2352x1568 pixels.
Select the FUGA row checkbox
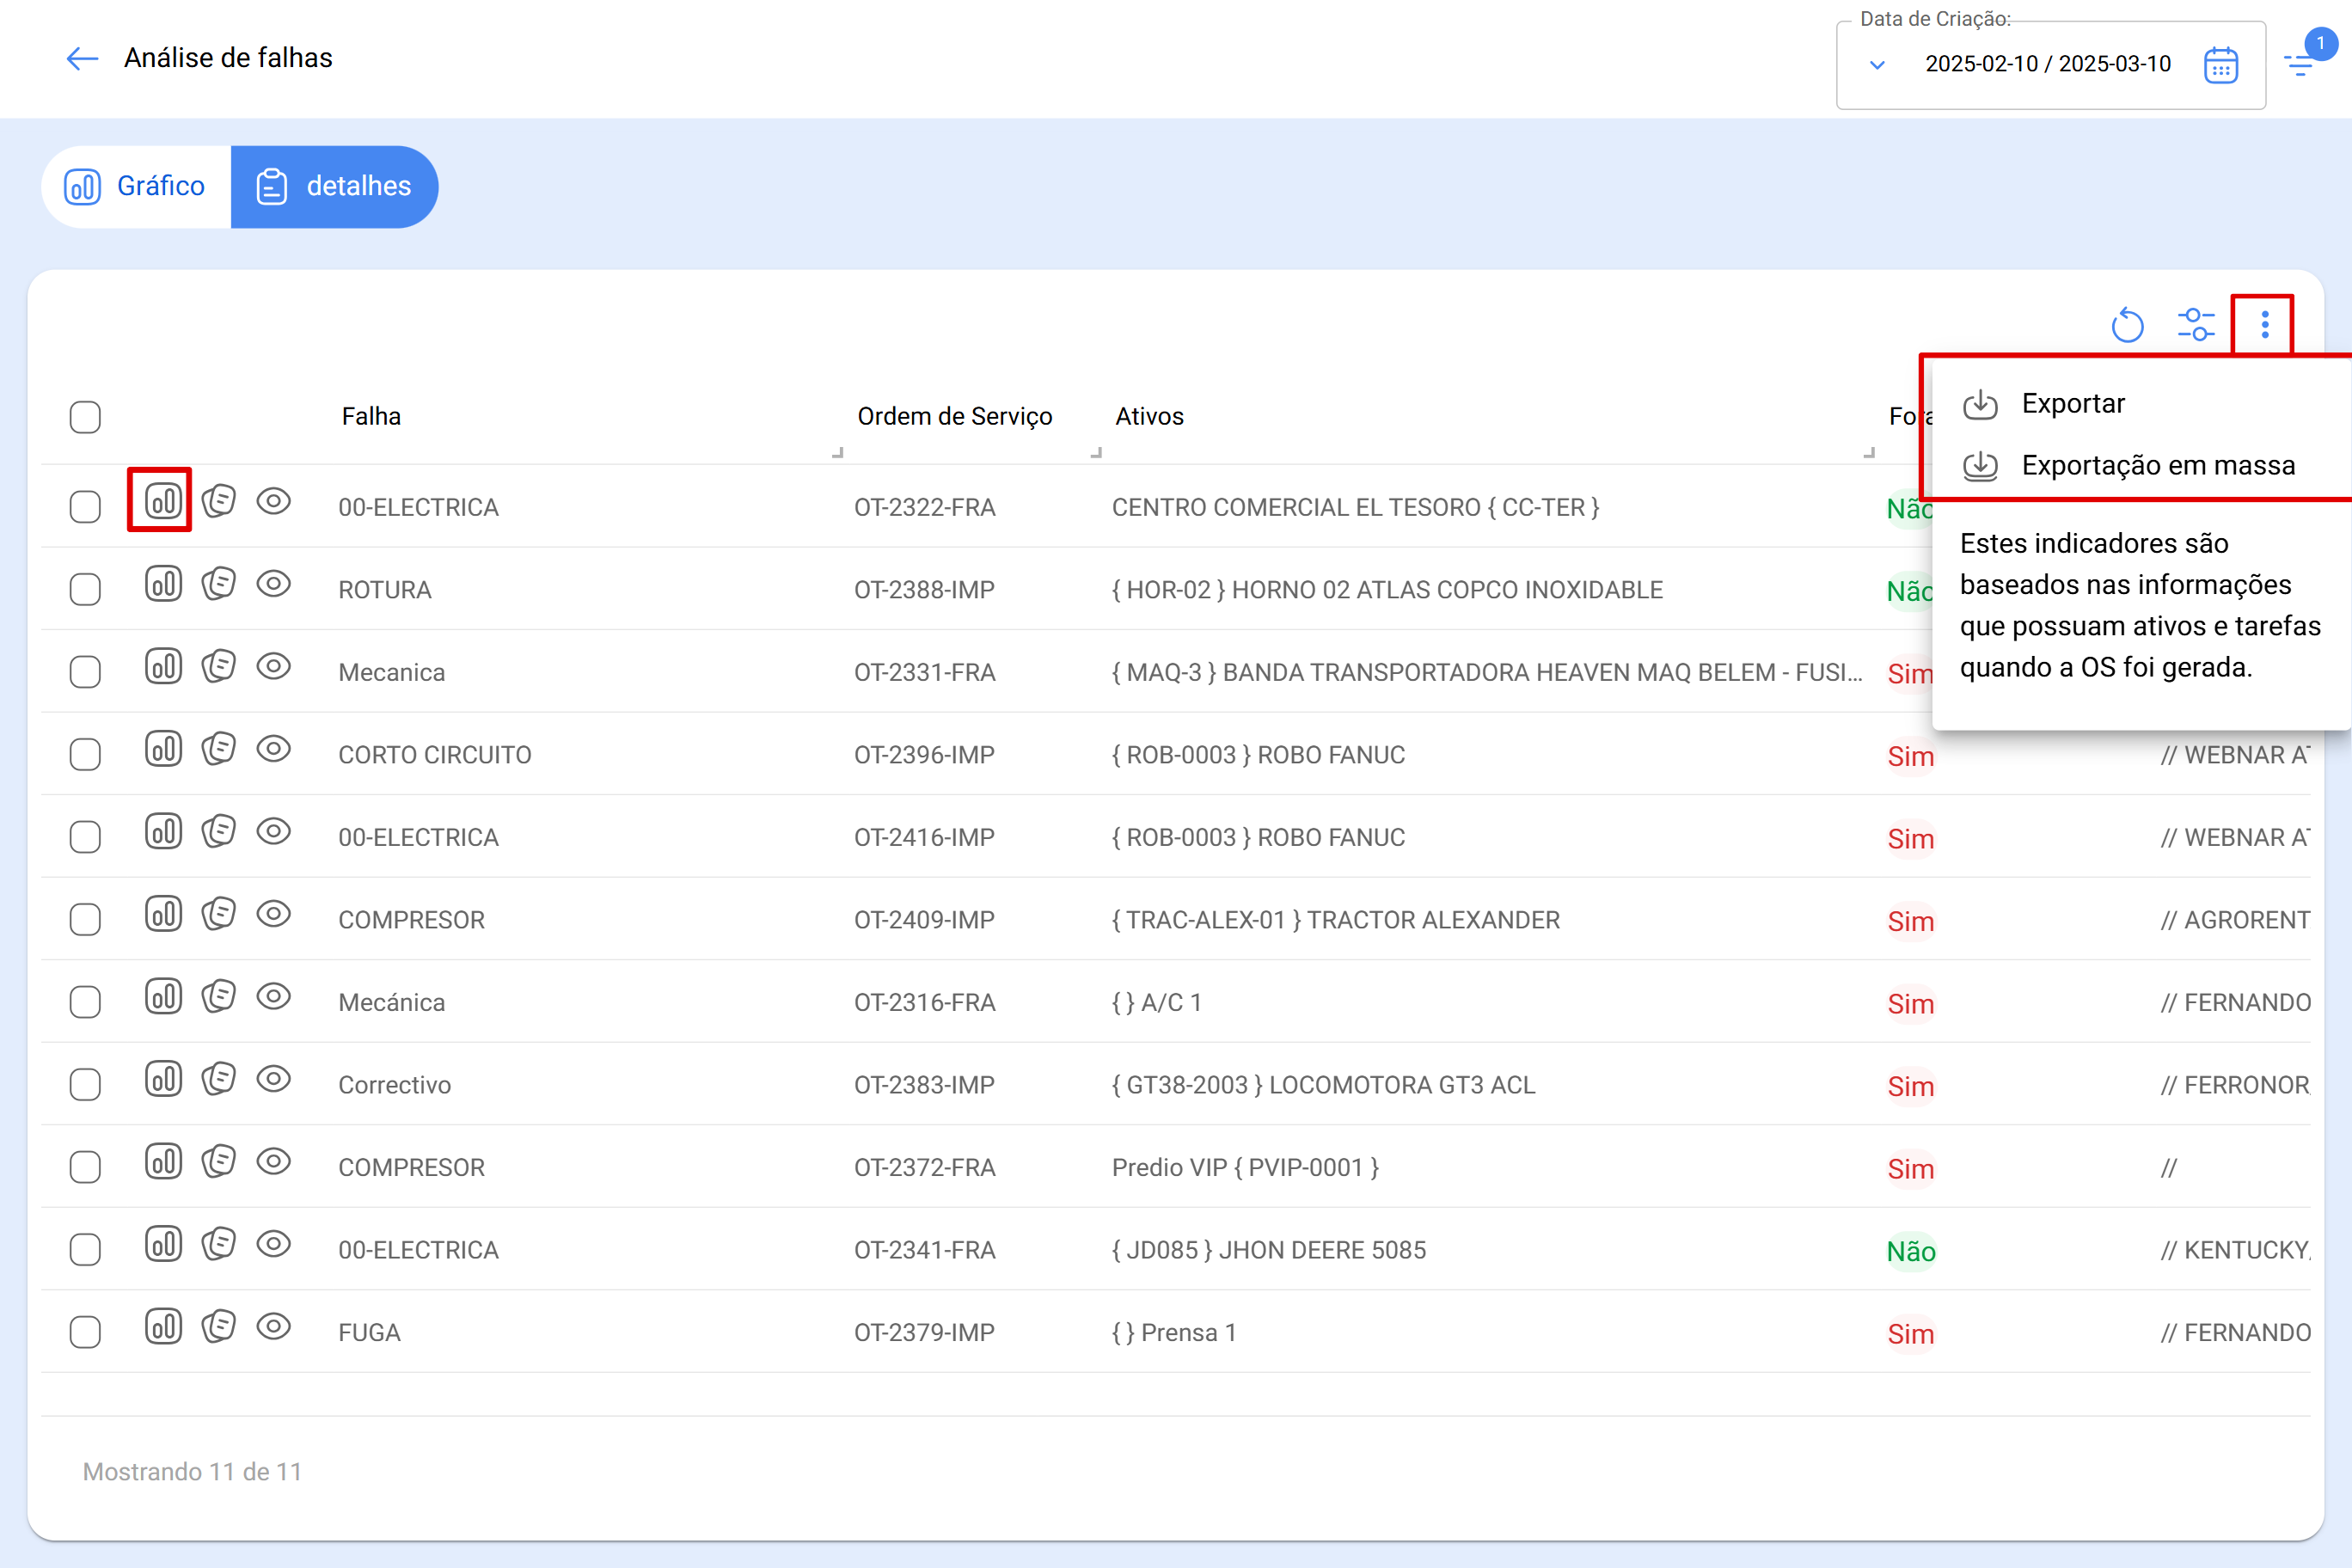coord(85,1332)
